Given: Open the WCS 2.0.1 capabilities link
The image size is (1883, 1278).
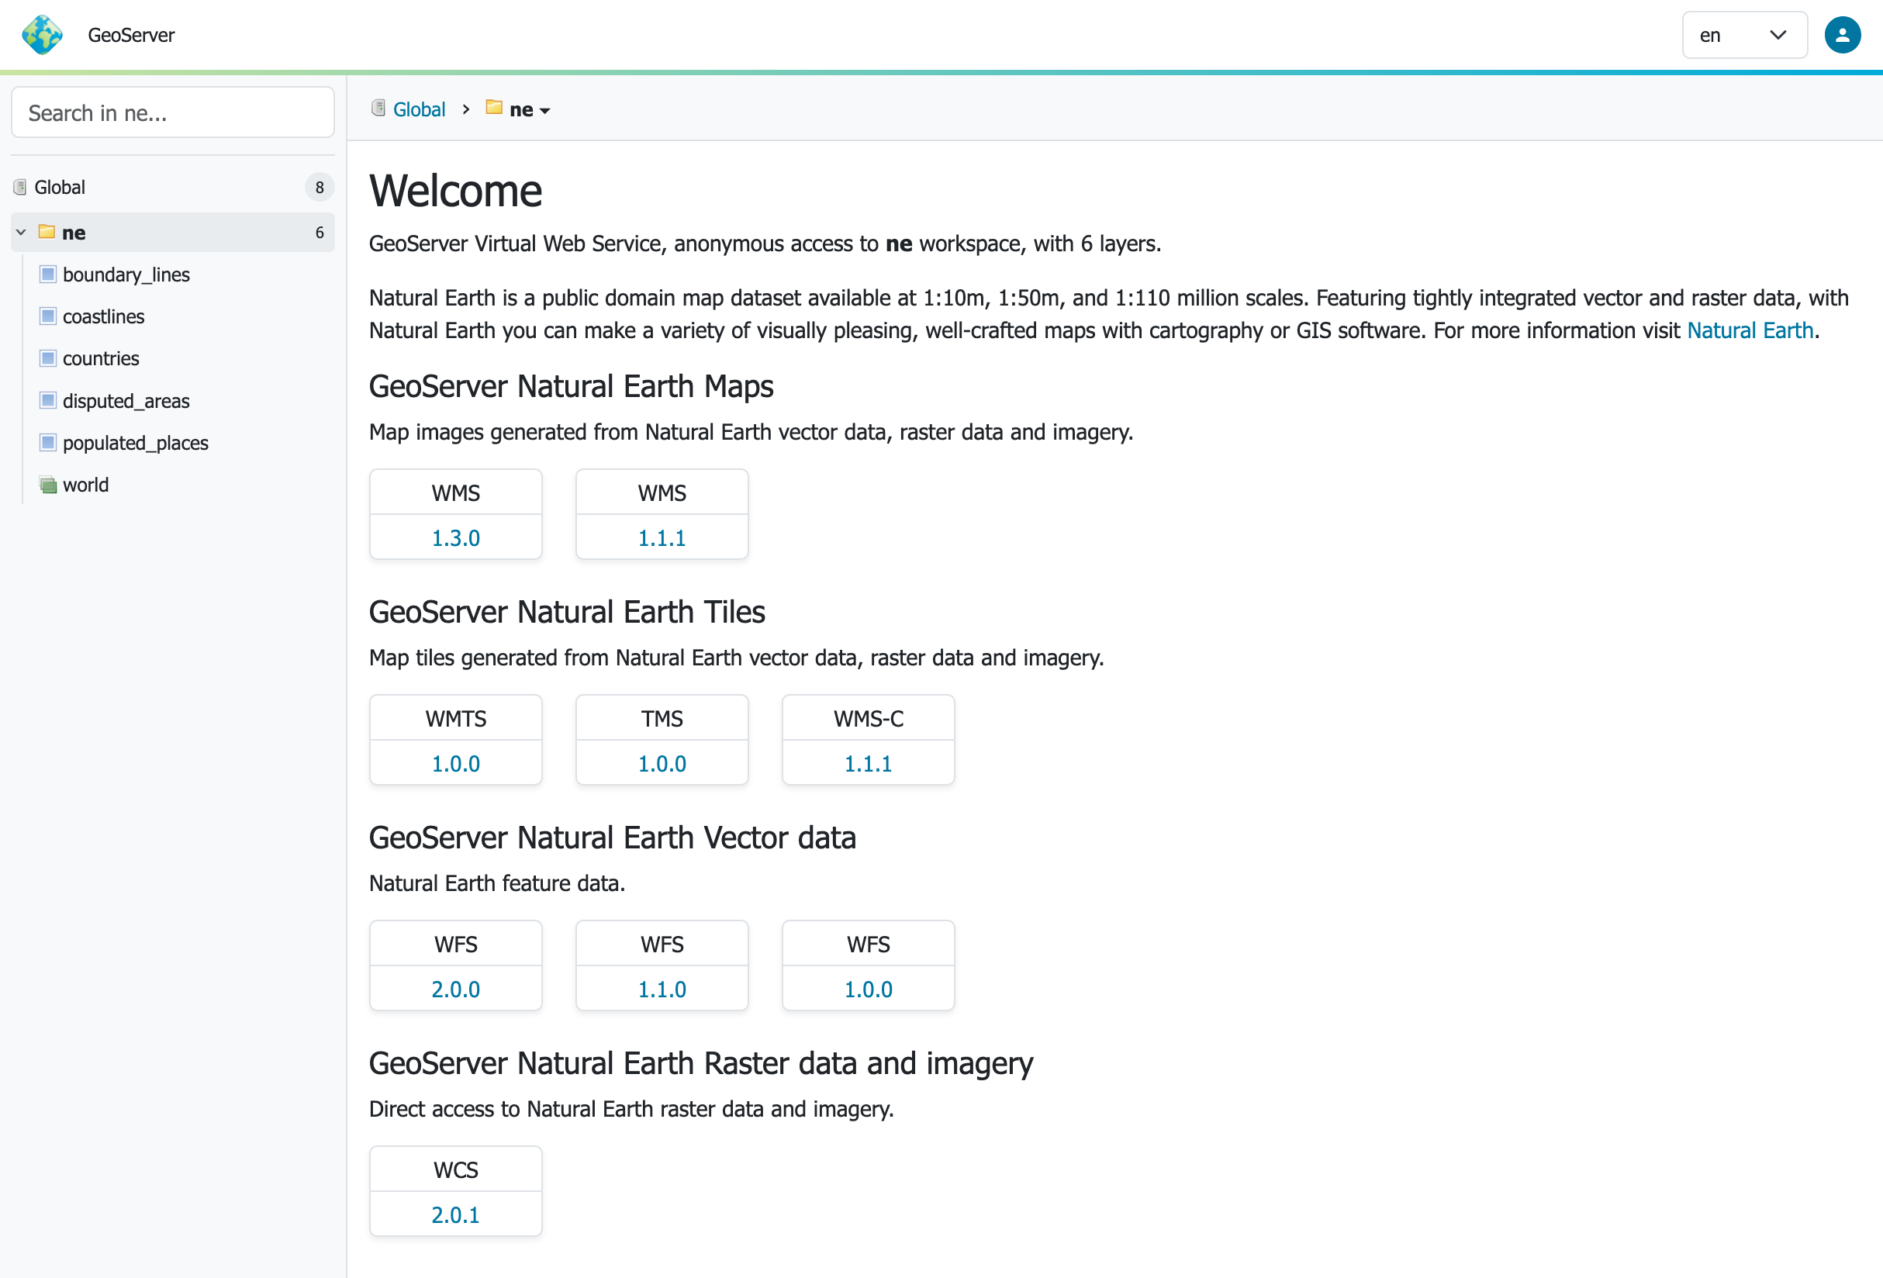Looking at the screenshot, I should click(455, 1214).
